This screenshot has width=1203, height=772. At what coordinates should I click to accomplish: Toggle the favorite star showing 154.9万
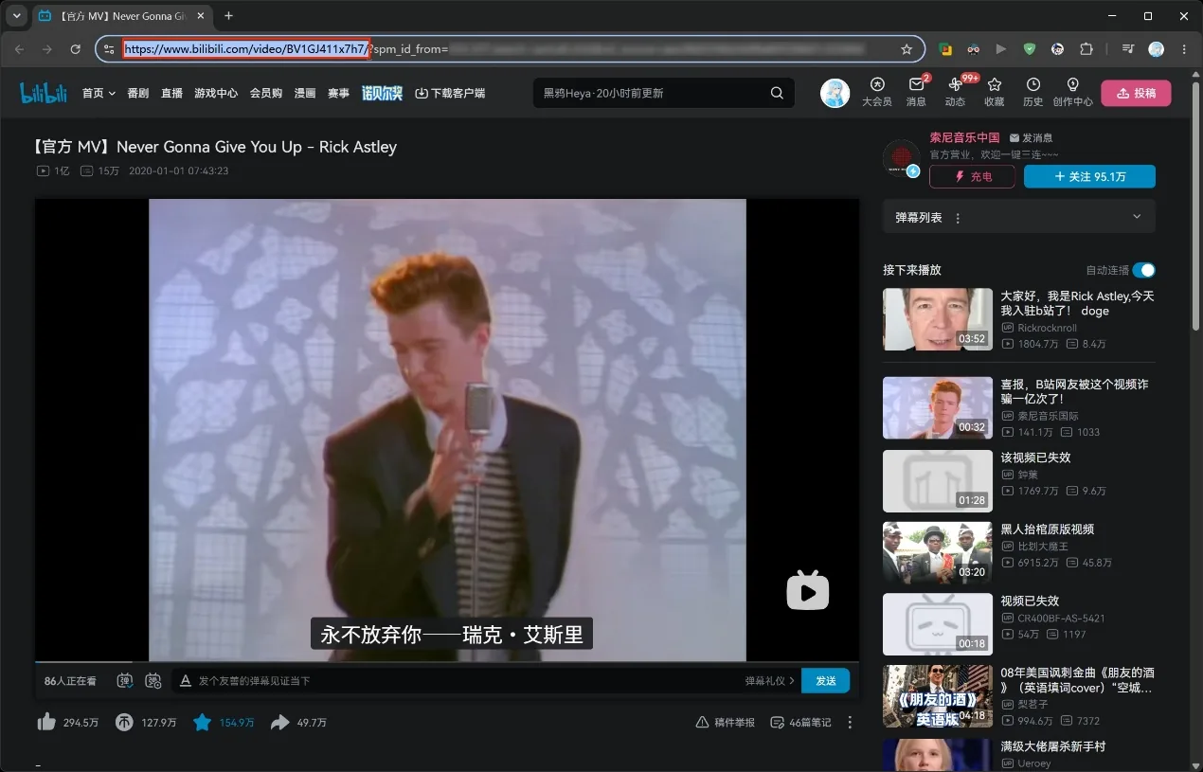(x=202, y=722)
